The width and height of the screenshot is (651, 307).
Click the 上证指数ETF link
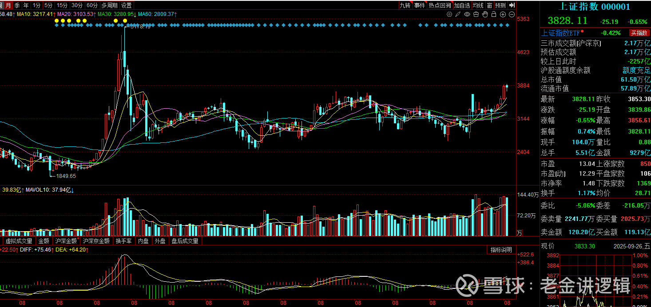click(560, 33)
